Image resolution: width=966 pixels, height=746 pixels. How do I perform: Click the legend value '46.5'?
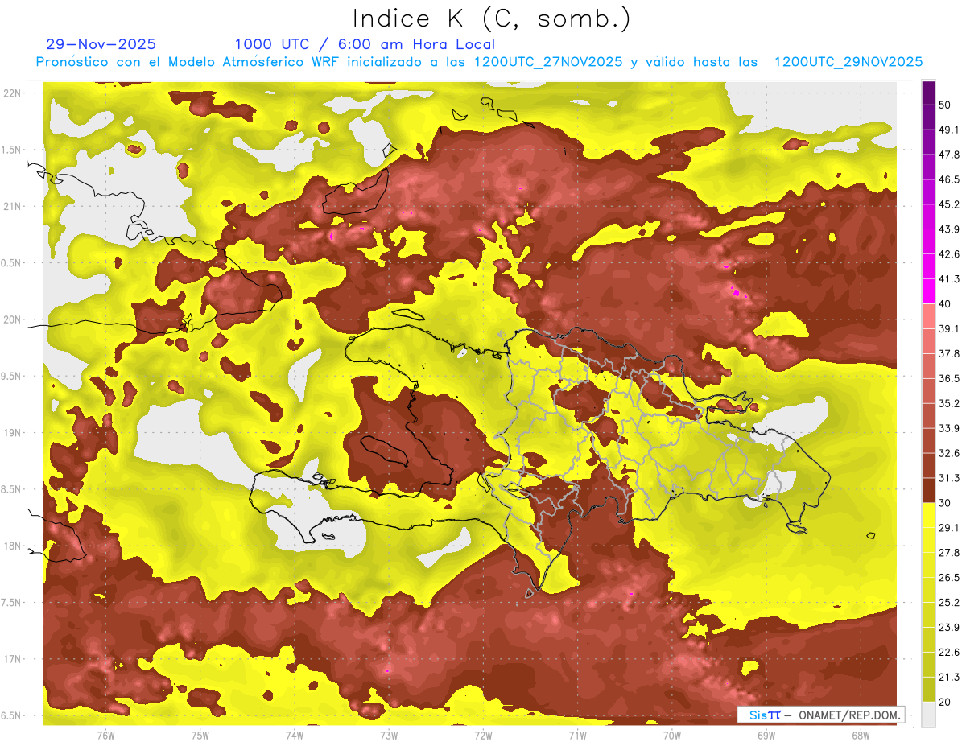point(948,180)
